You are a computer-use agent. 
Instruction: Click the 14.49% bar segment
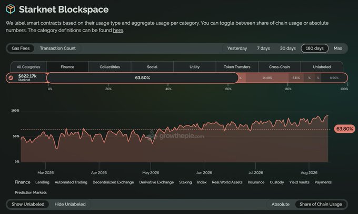pos(267,78)
